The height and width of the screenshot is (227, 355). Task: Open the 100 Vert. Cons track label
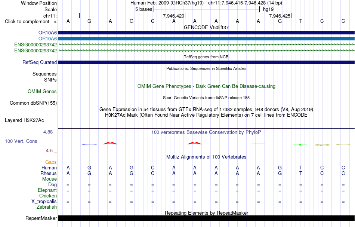click(x=21, y=141)
